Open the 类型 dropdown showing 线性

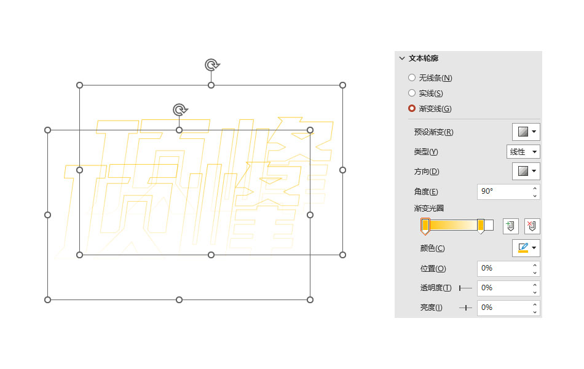click(x=523, y=151)
